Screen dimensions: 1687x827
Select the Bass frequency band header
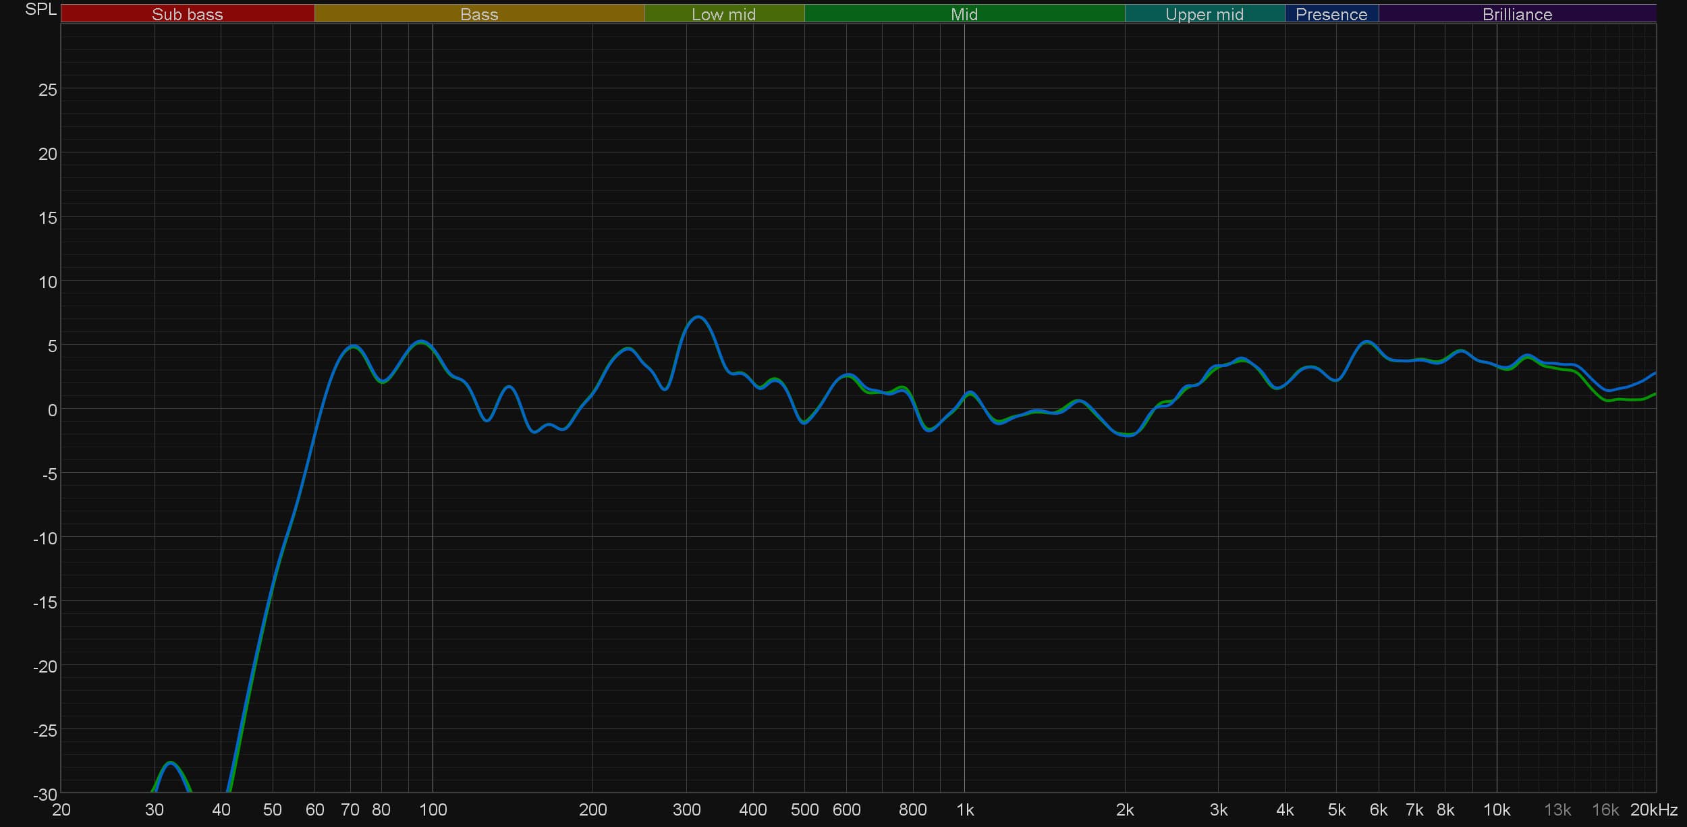tap(479, 14)
